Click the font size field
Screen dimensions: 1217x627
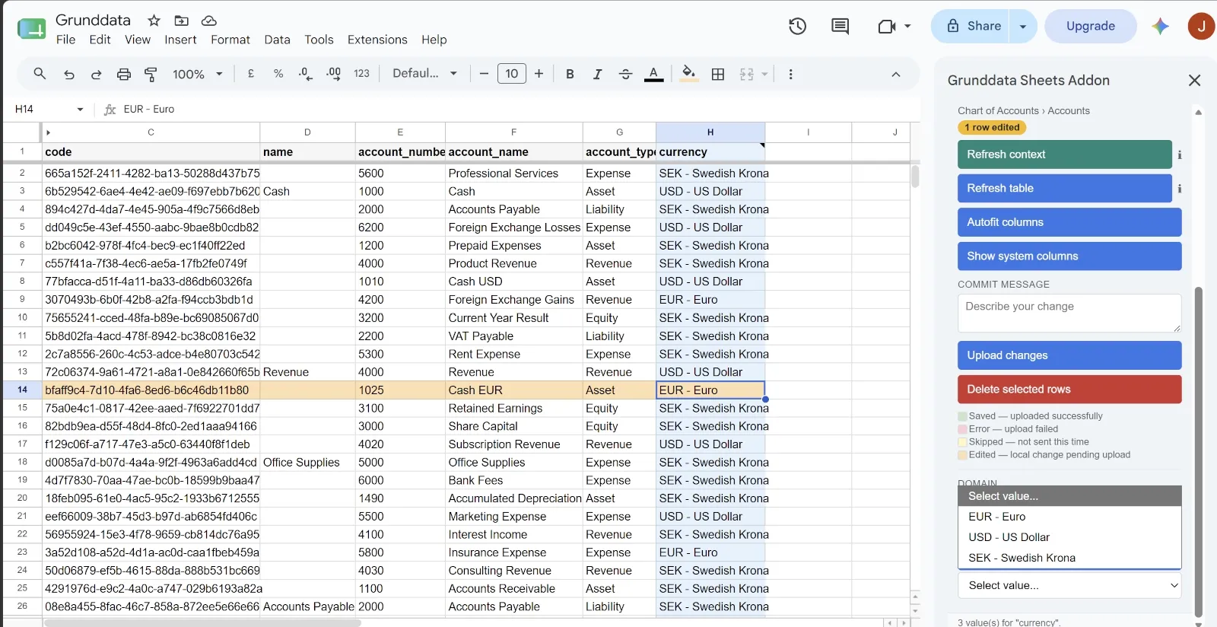point(512,74)
